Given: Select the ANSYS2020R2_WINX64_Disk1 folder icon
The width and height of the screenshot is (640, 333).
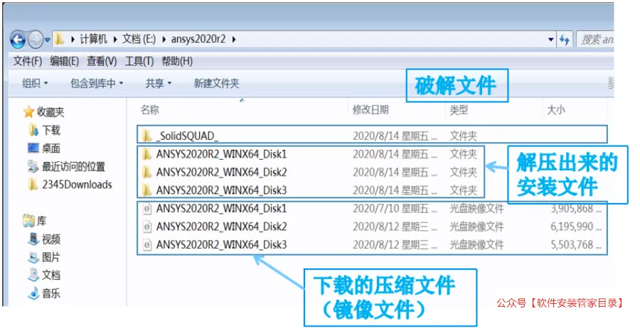Looking at the screenshot, I should tap(147, 154).
